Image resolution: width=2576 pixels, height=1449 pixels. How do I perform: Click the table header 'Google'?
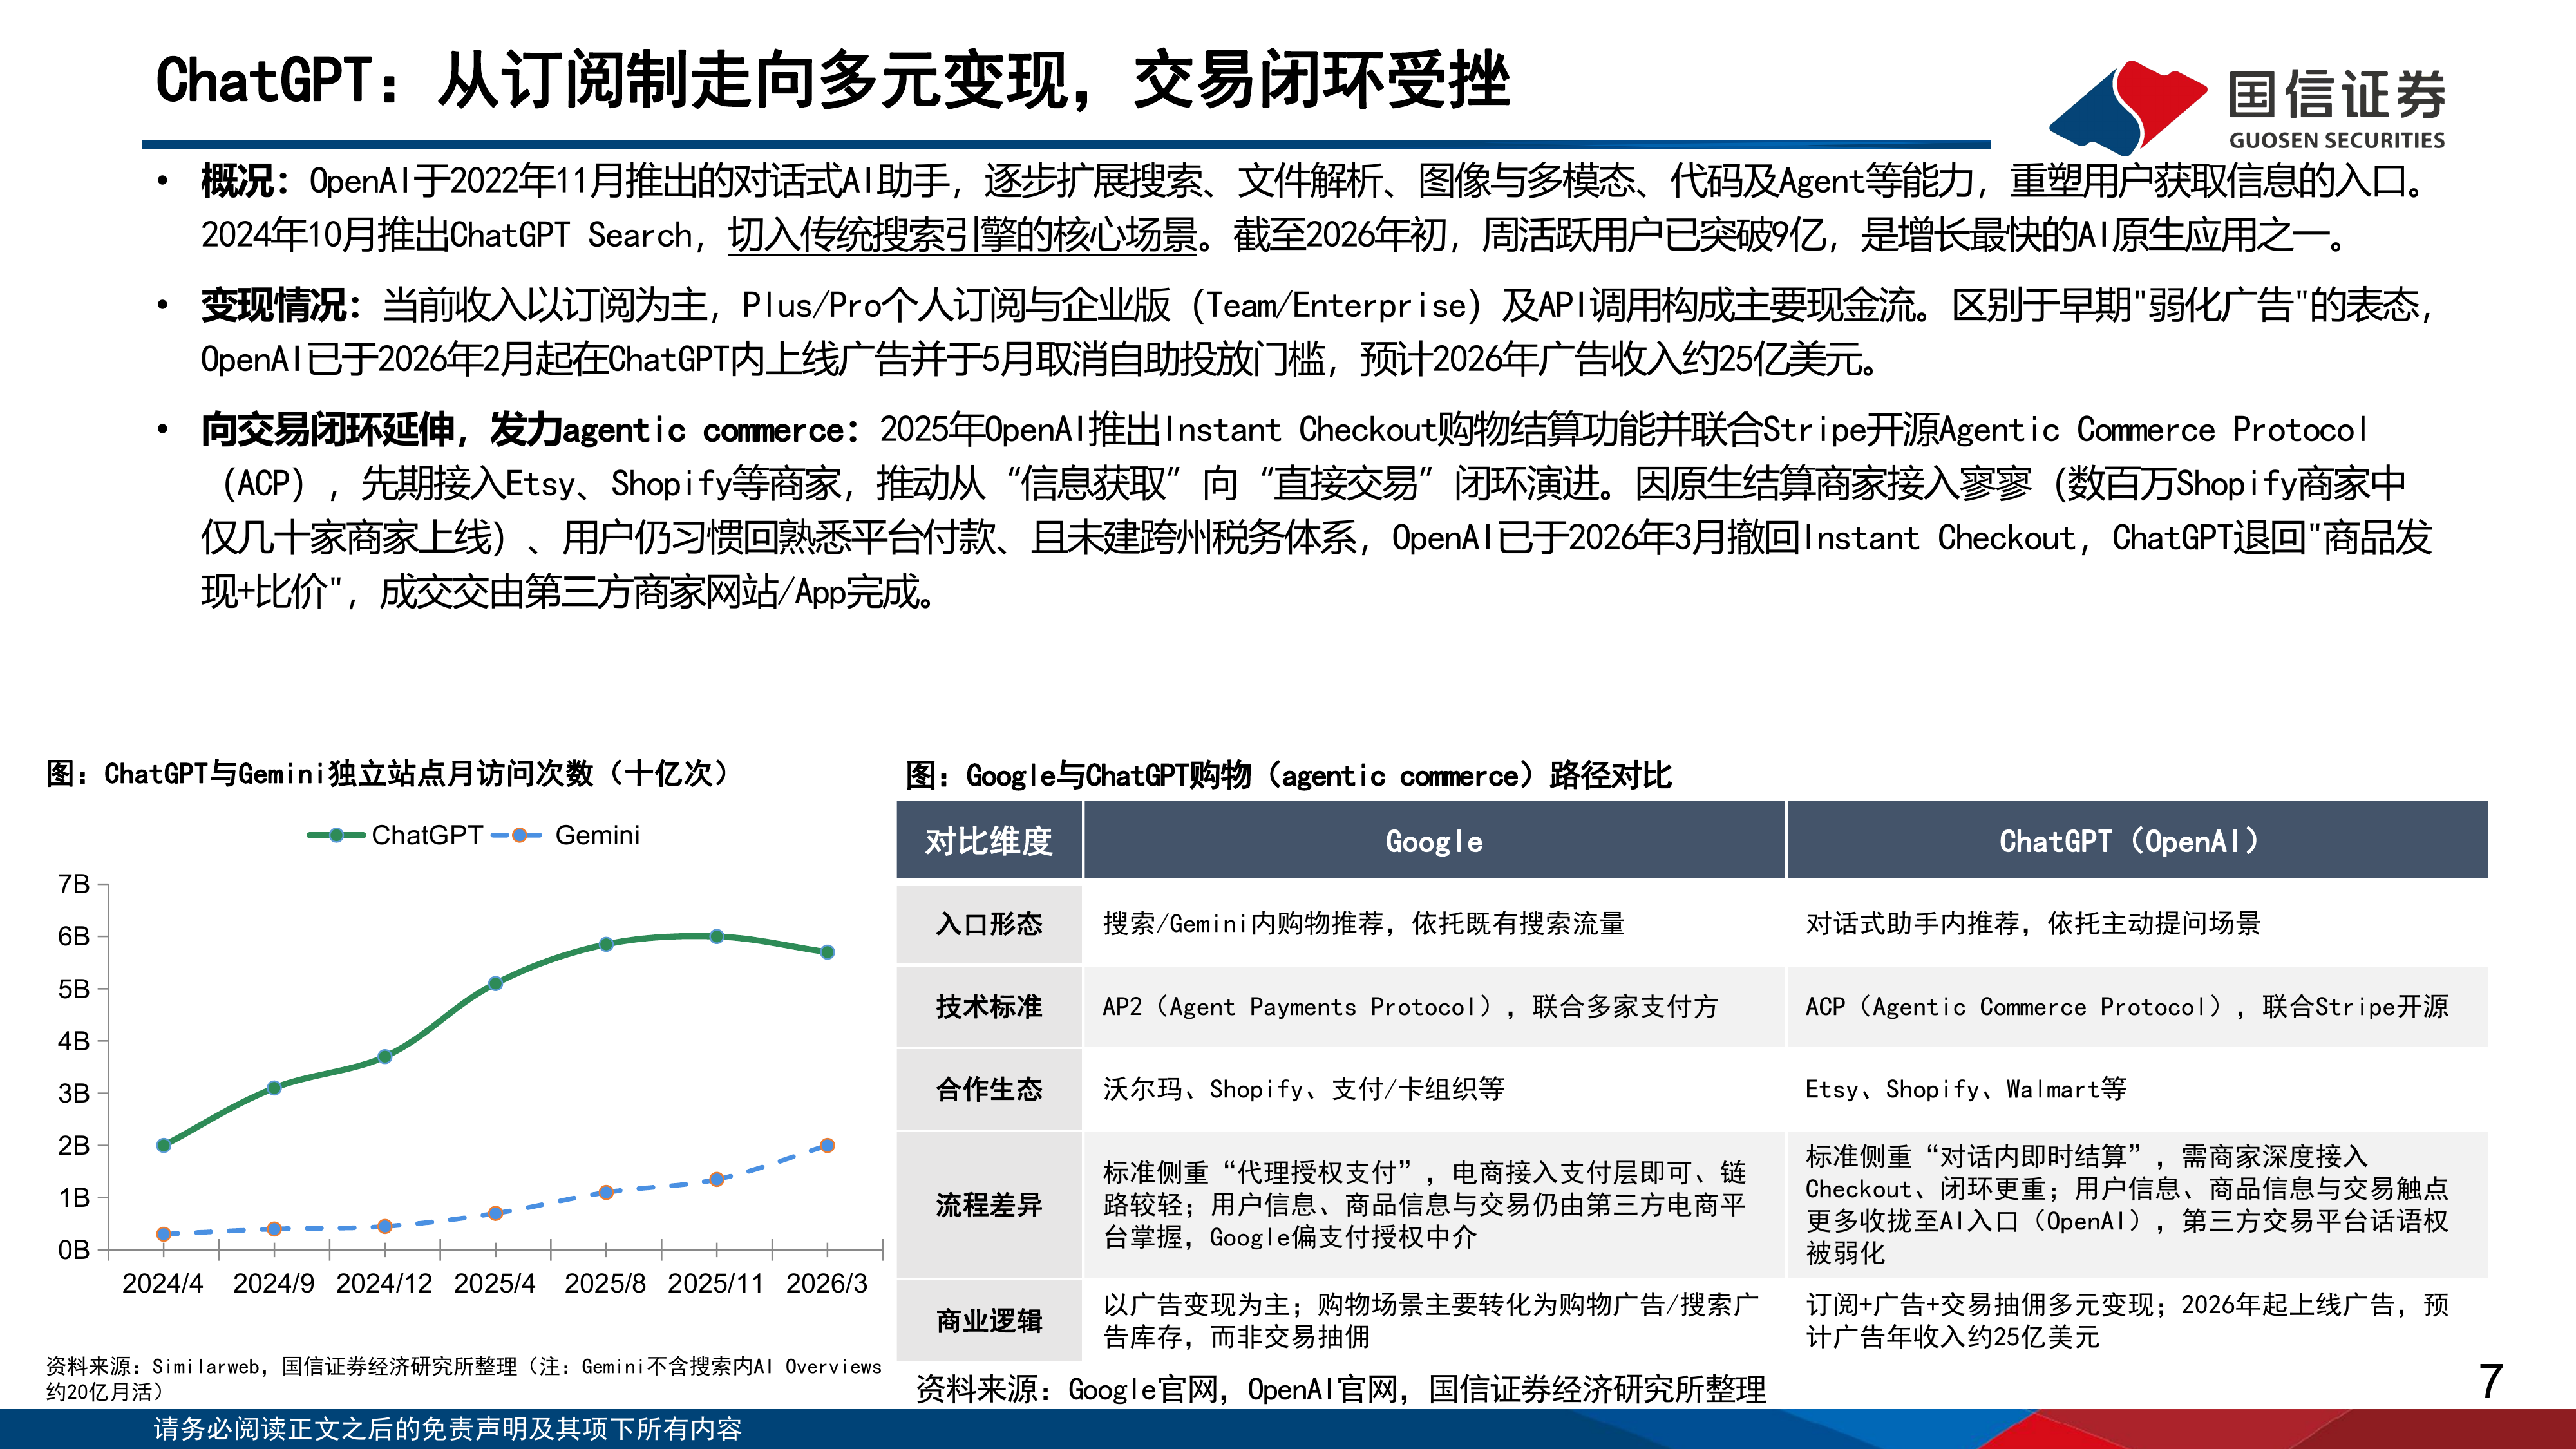click(x=1434, y=841)
